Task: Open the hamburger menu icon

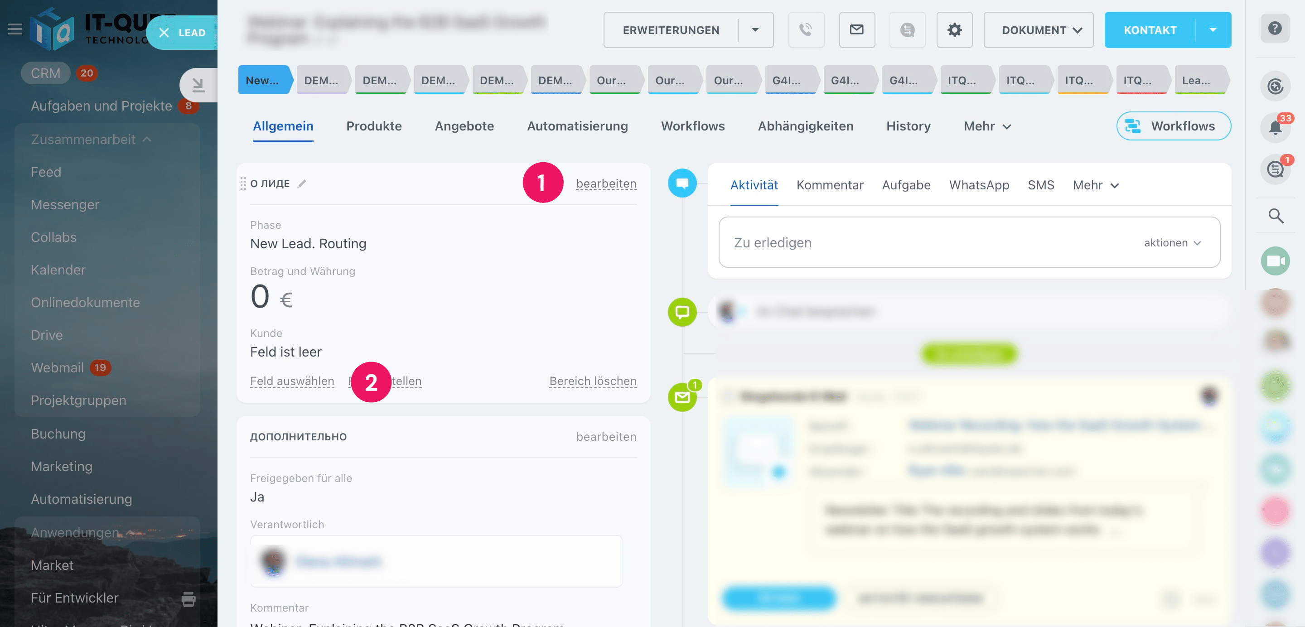Action: click(x=14, y=29)
